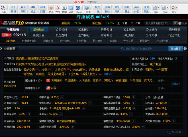
Task: Click the China flag in 国内市场 row
Action: pos(48,80)
